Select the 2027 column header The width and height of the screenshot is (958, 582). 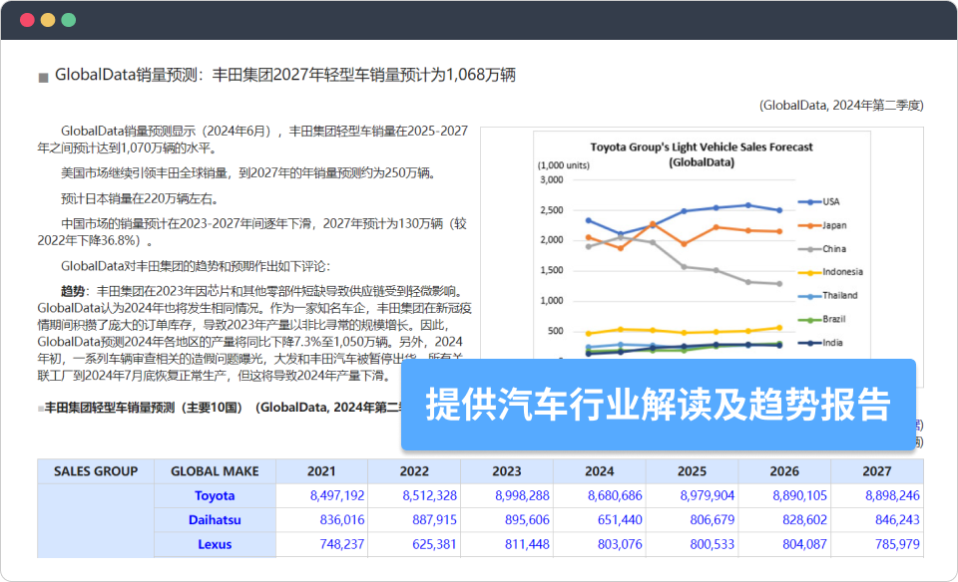coord(877,471)
